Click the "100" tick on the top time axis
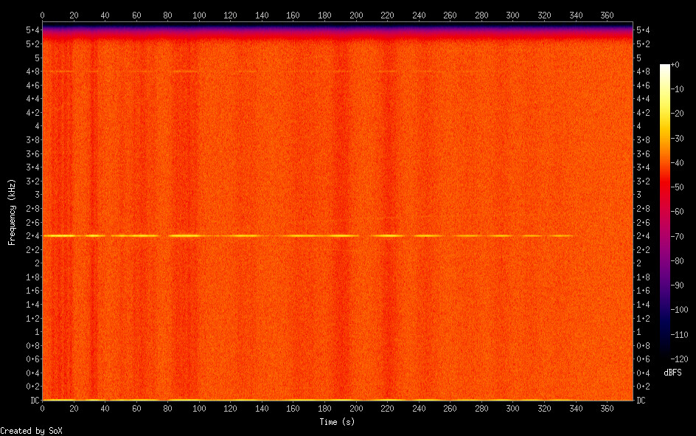The width and height of the screenshot is (696, 436). pos(199,15)
